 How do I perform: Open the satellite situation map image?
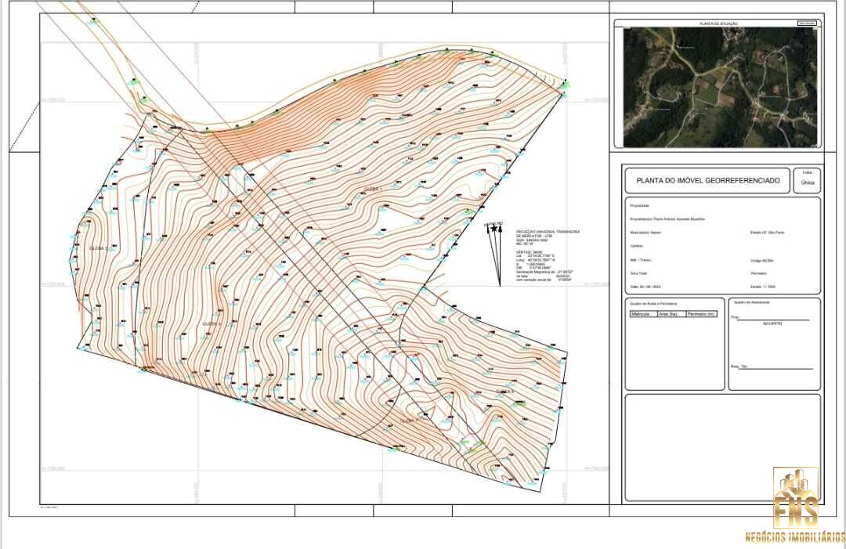tap(720, 87)
